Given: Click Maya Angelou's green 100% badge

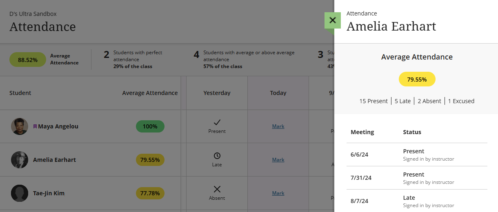Looking at the screenshot, I should pos(150,126).
